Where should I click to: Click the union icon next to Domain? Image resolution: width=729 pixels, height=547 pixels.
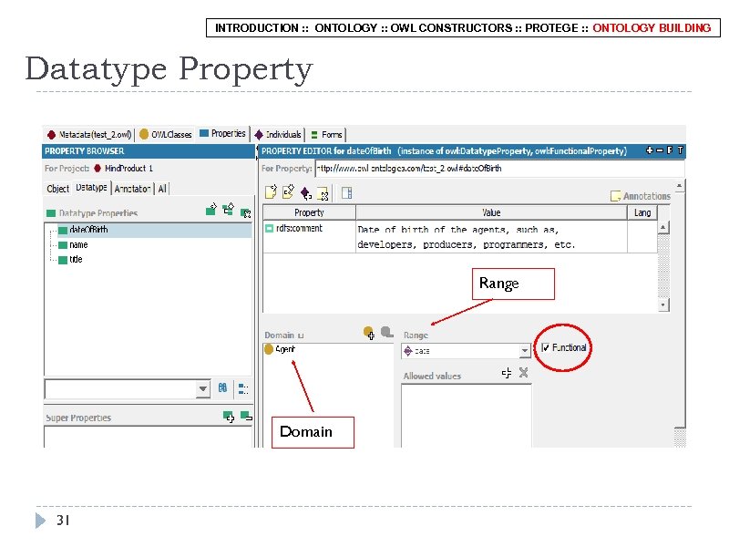[301, 335]
